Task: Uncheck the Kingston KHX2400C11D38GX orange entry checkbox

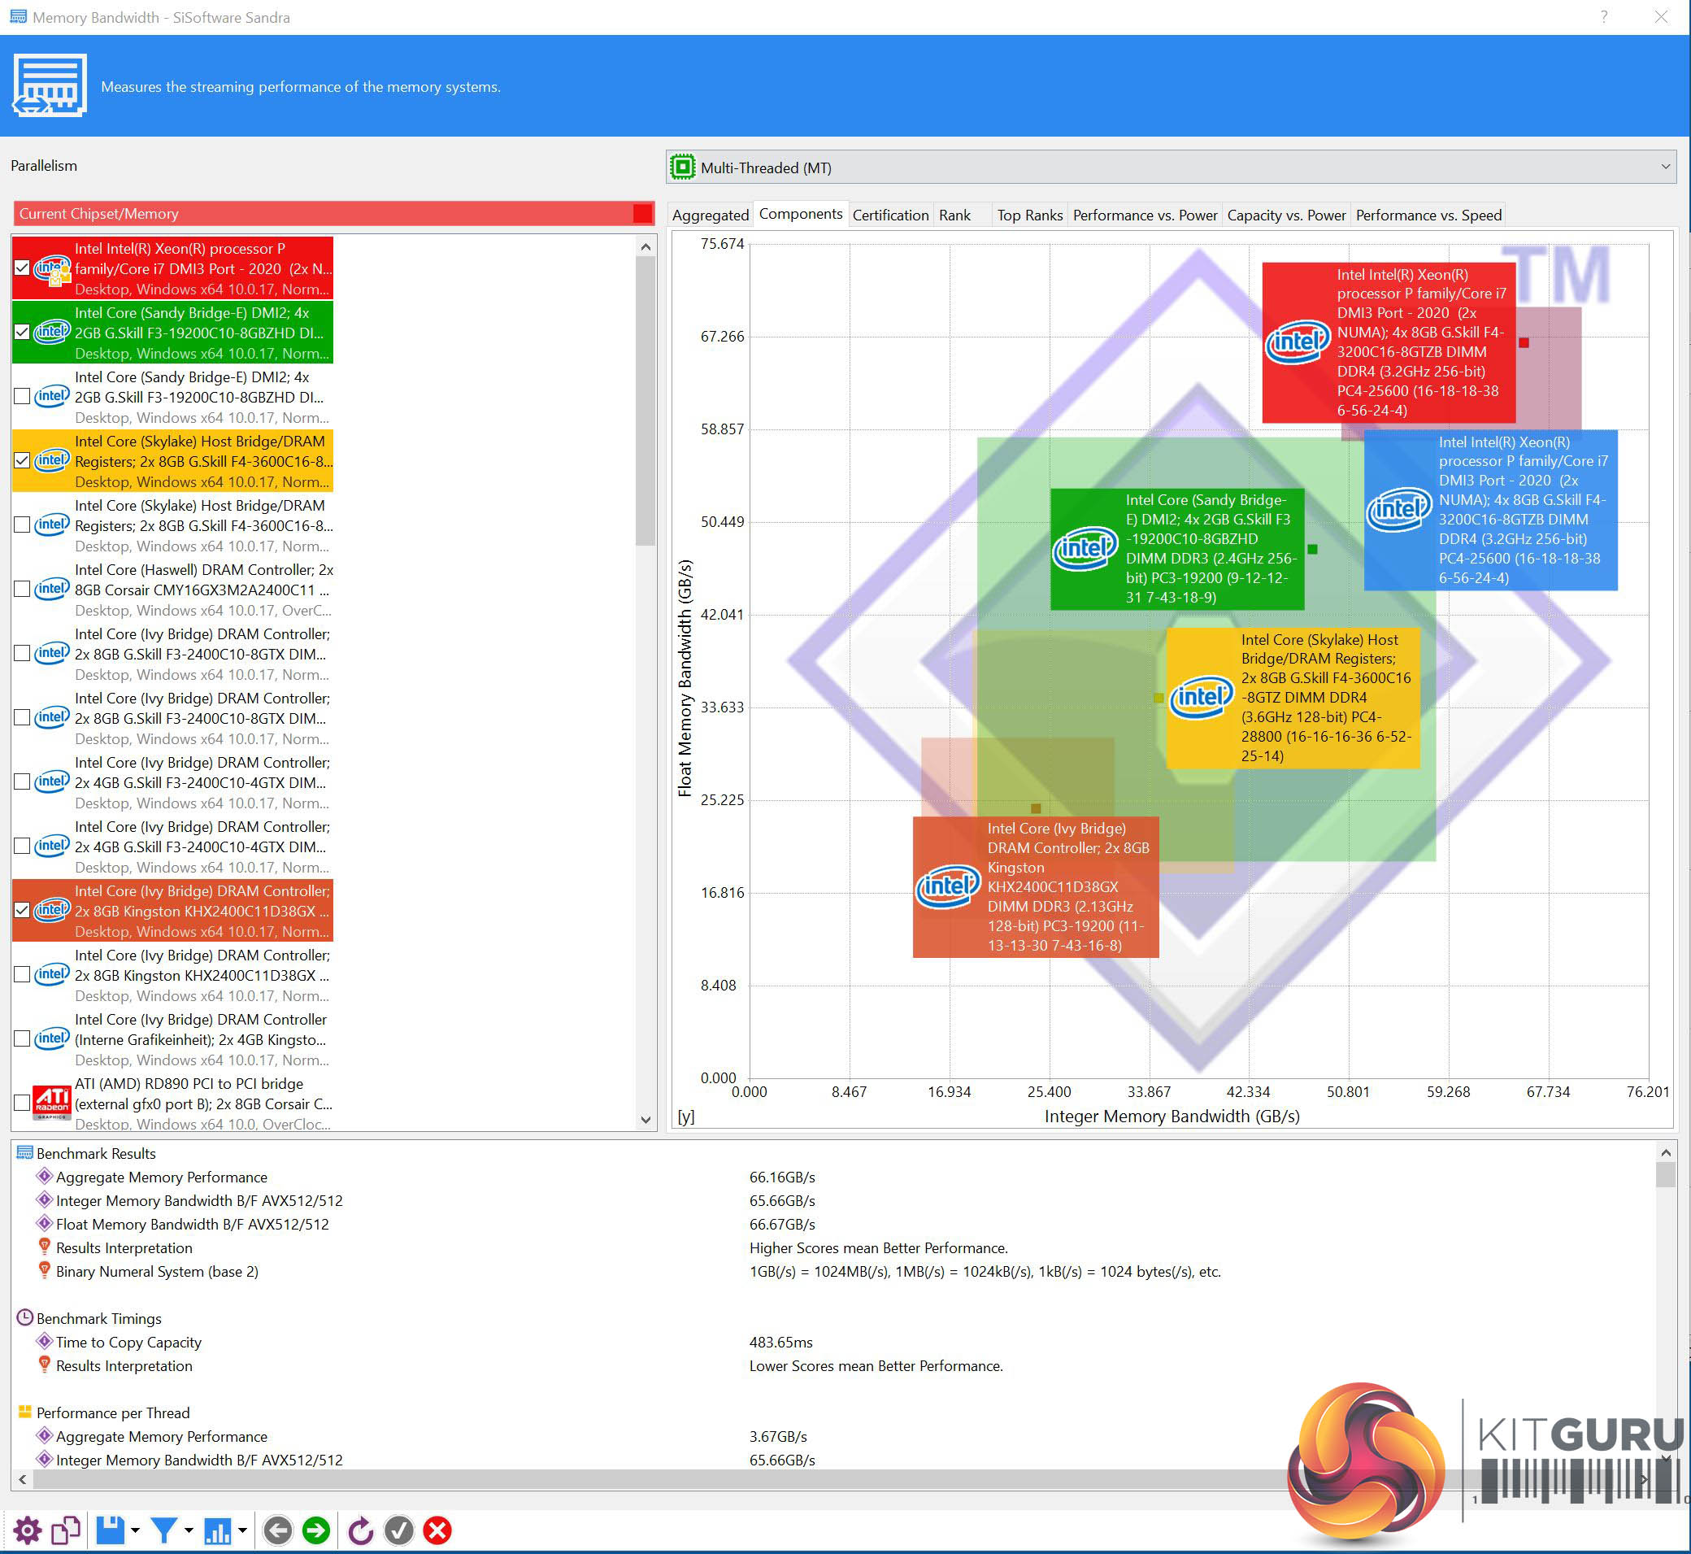Action: [23, 911]
